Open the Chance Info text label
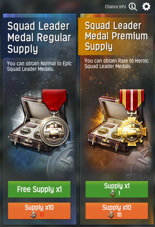 coord(115,7)
